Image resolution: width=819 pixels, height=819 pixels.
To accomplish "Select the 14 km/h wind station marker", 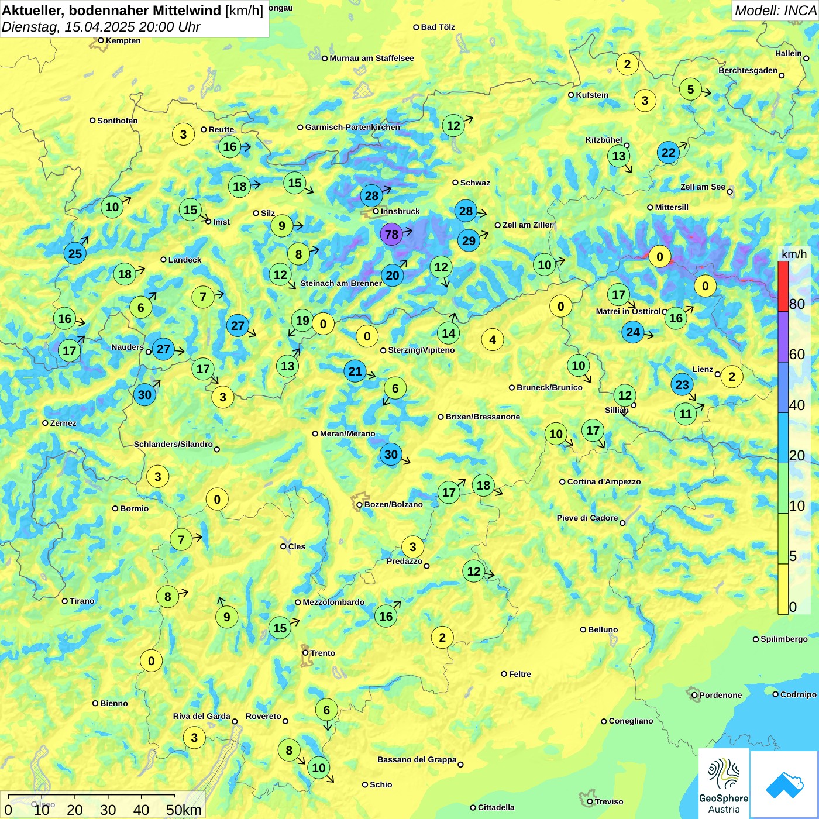I will coord(448,333).
